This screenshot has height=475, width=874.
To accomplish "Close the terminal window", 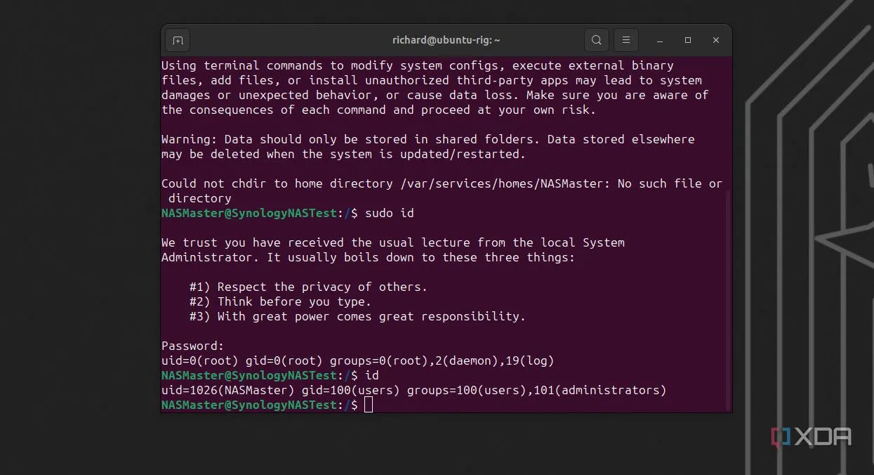I will tap(715, 40).
